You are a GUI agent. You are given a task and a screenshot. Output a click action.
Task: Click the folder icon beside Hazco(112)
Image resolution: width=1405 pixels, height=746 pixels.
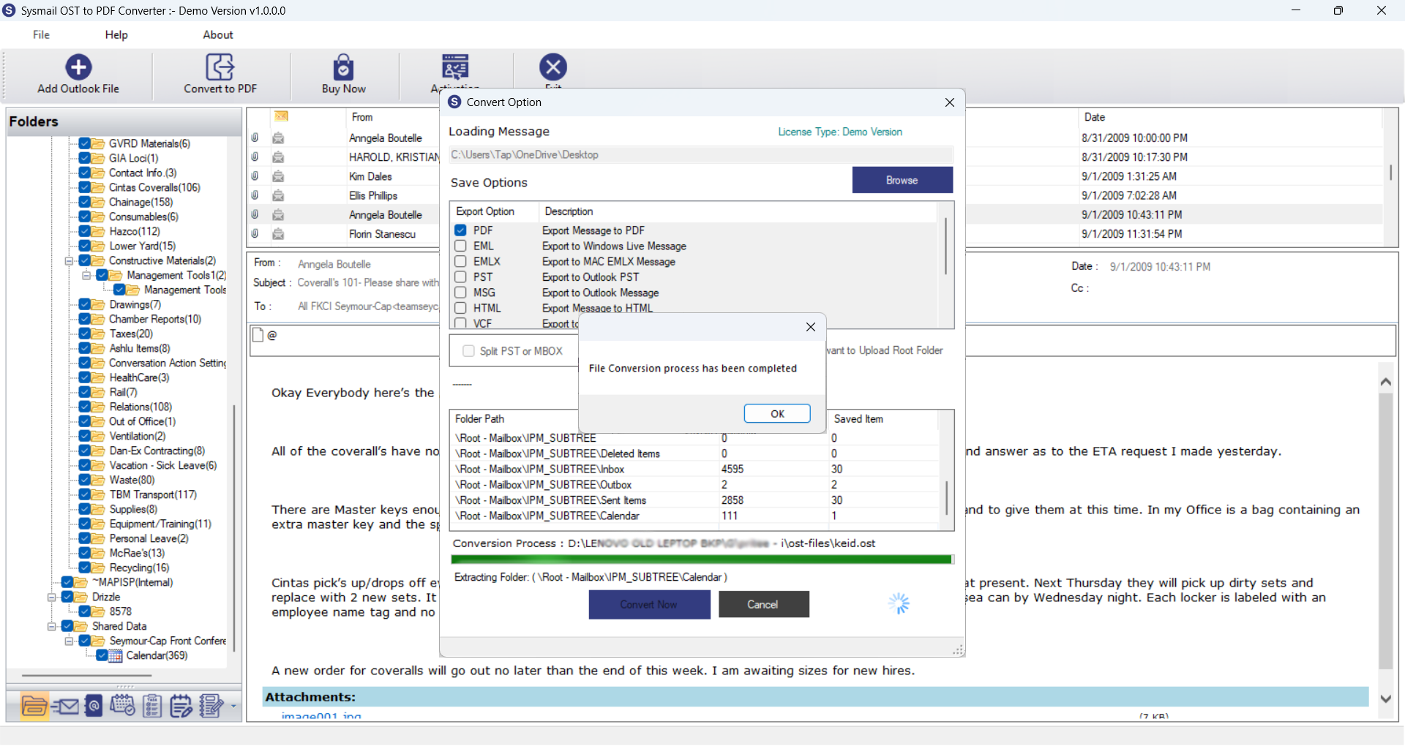click(98, 232)
